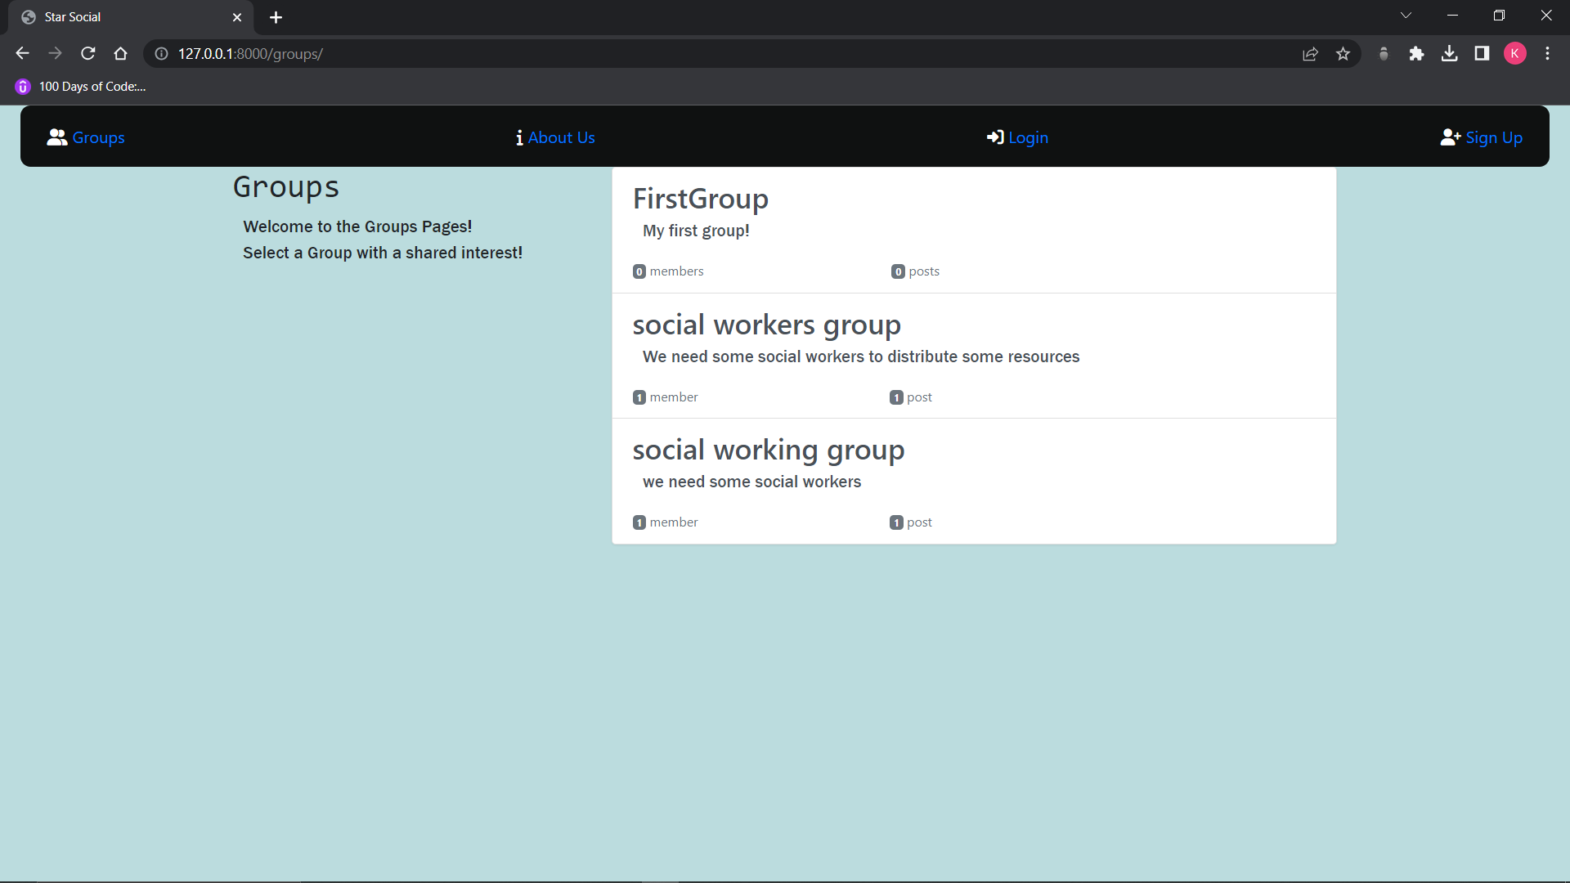Click the Login arrow icon
This screenshot has height=883, width=1570.
click(994, 137)
